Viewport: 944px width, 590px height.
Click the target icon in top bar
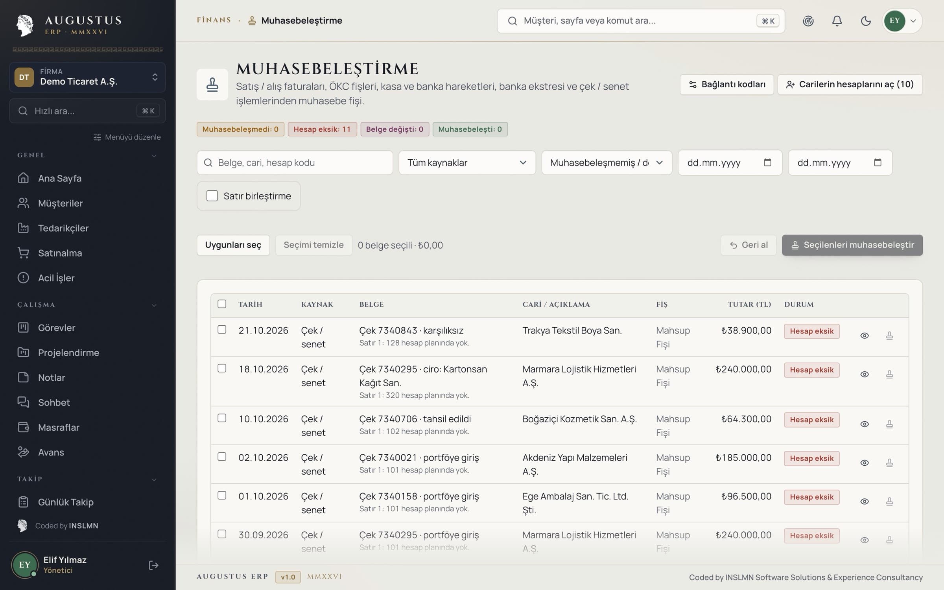pos(808,21)
